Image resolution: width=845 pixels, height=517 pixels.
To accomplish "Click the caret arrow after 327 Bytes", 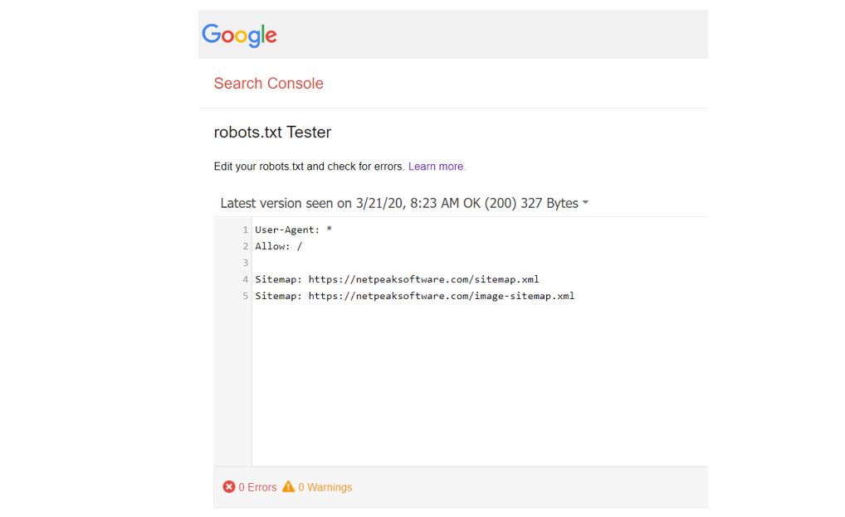I will [585, 203].
